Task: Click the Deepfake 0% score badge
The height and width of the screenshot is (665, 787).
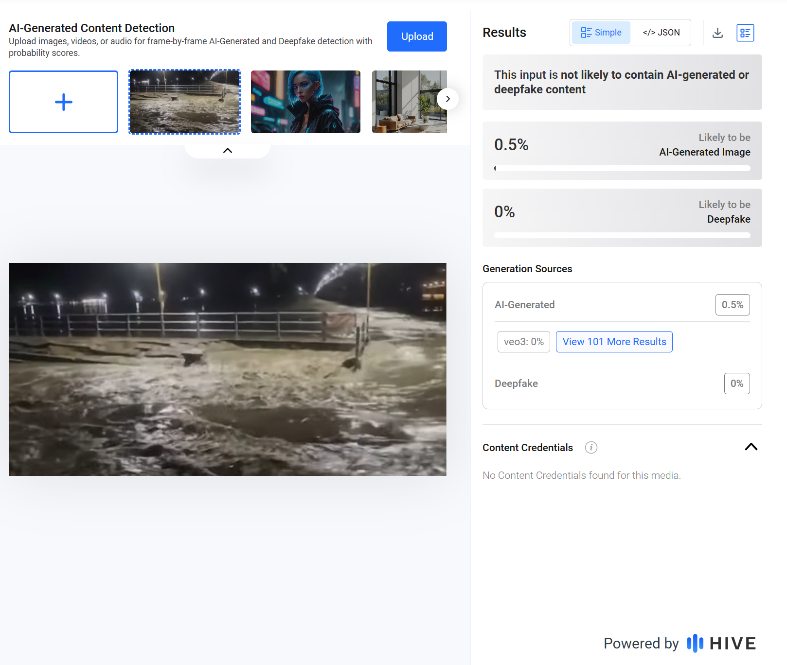Action: (737, 384)
